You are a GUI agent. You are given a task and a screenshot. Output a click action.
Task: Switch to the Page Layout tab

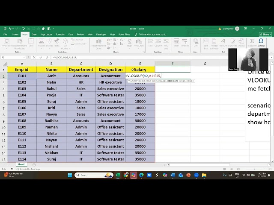pos(46,34)
